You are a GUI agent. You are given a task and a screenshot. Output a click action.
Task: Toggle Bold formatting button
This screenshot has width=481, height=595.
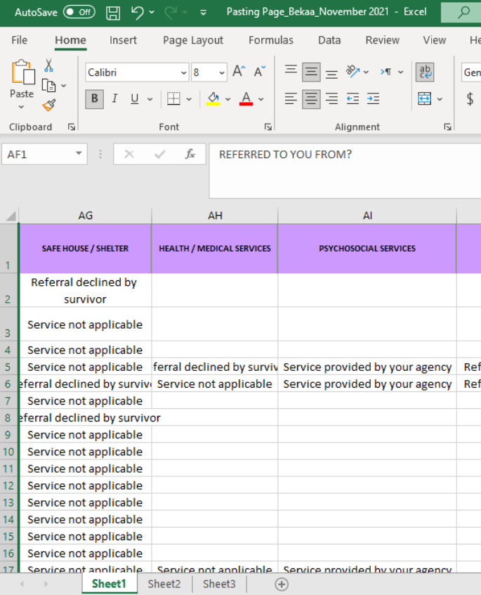coord(95,99)
